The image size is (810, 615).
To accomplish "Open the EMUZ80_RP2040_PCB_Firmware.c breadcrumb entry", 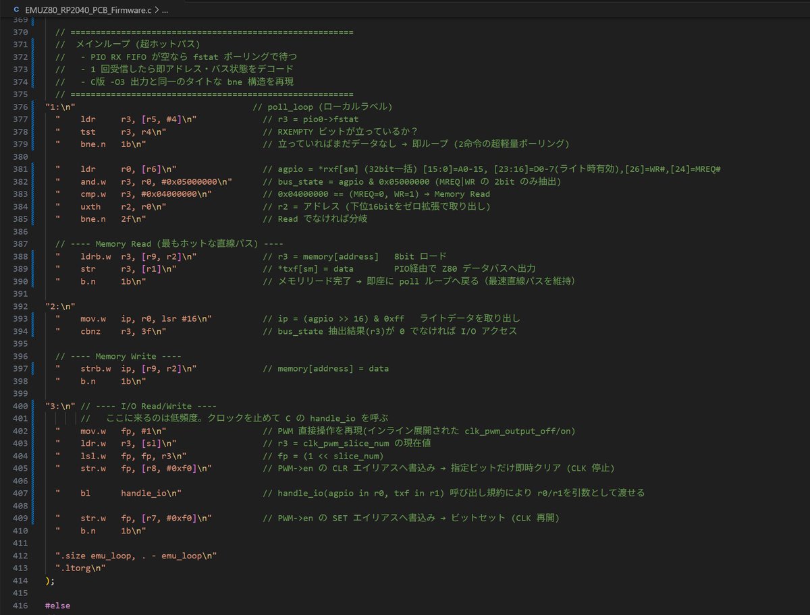I will click(89, 11).
